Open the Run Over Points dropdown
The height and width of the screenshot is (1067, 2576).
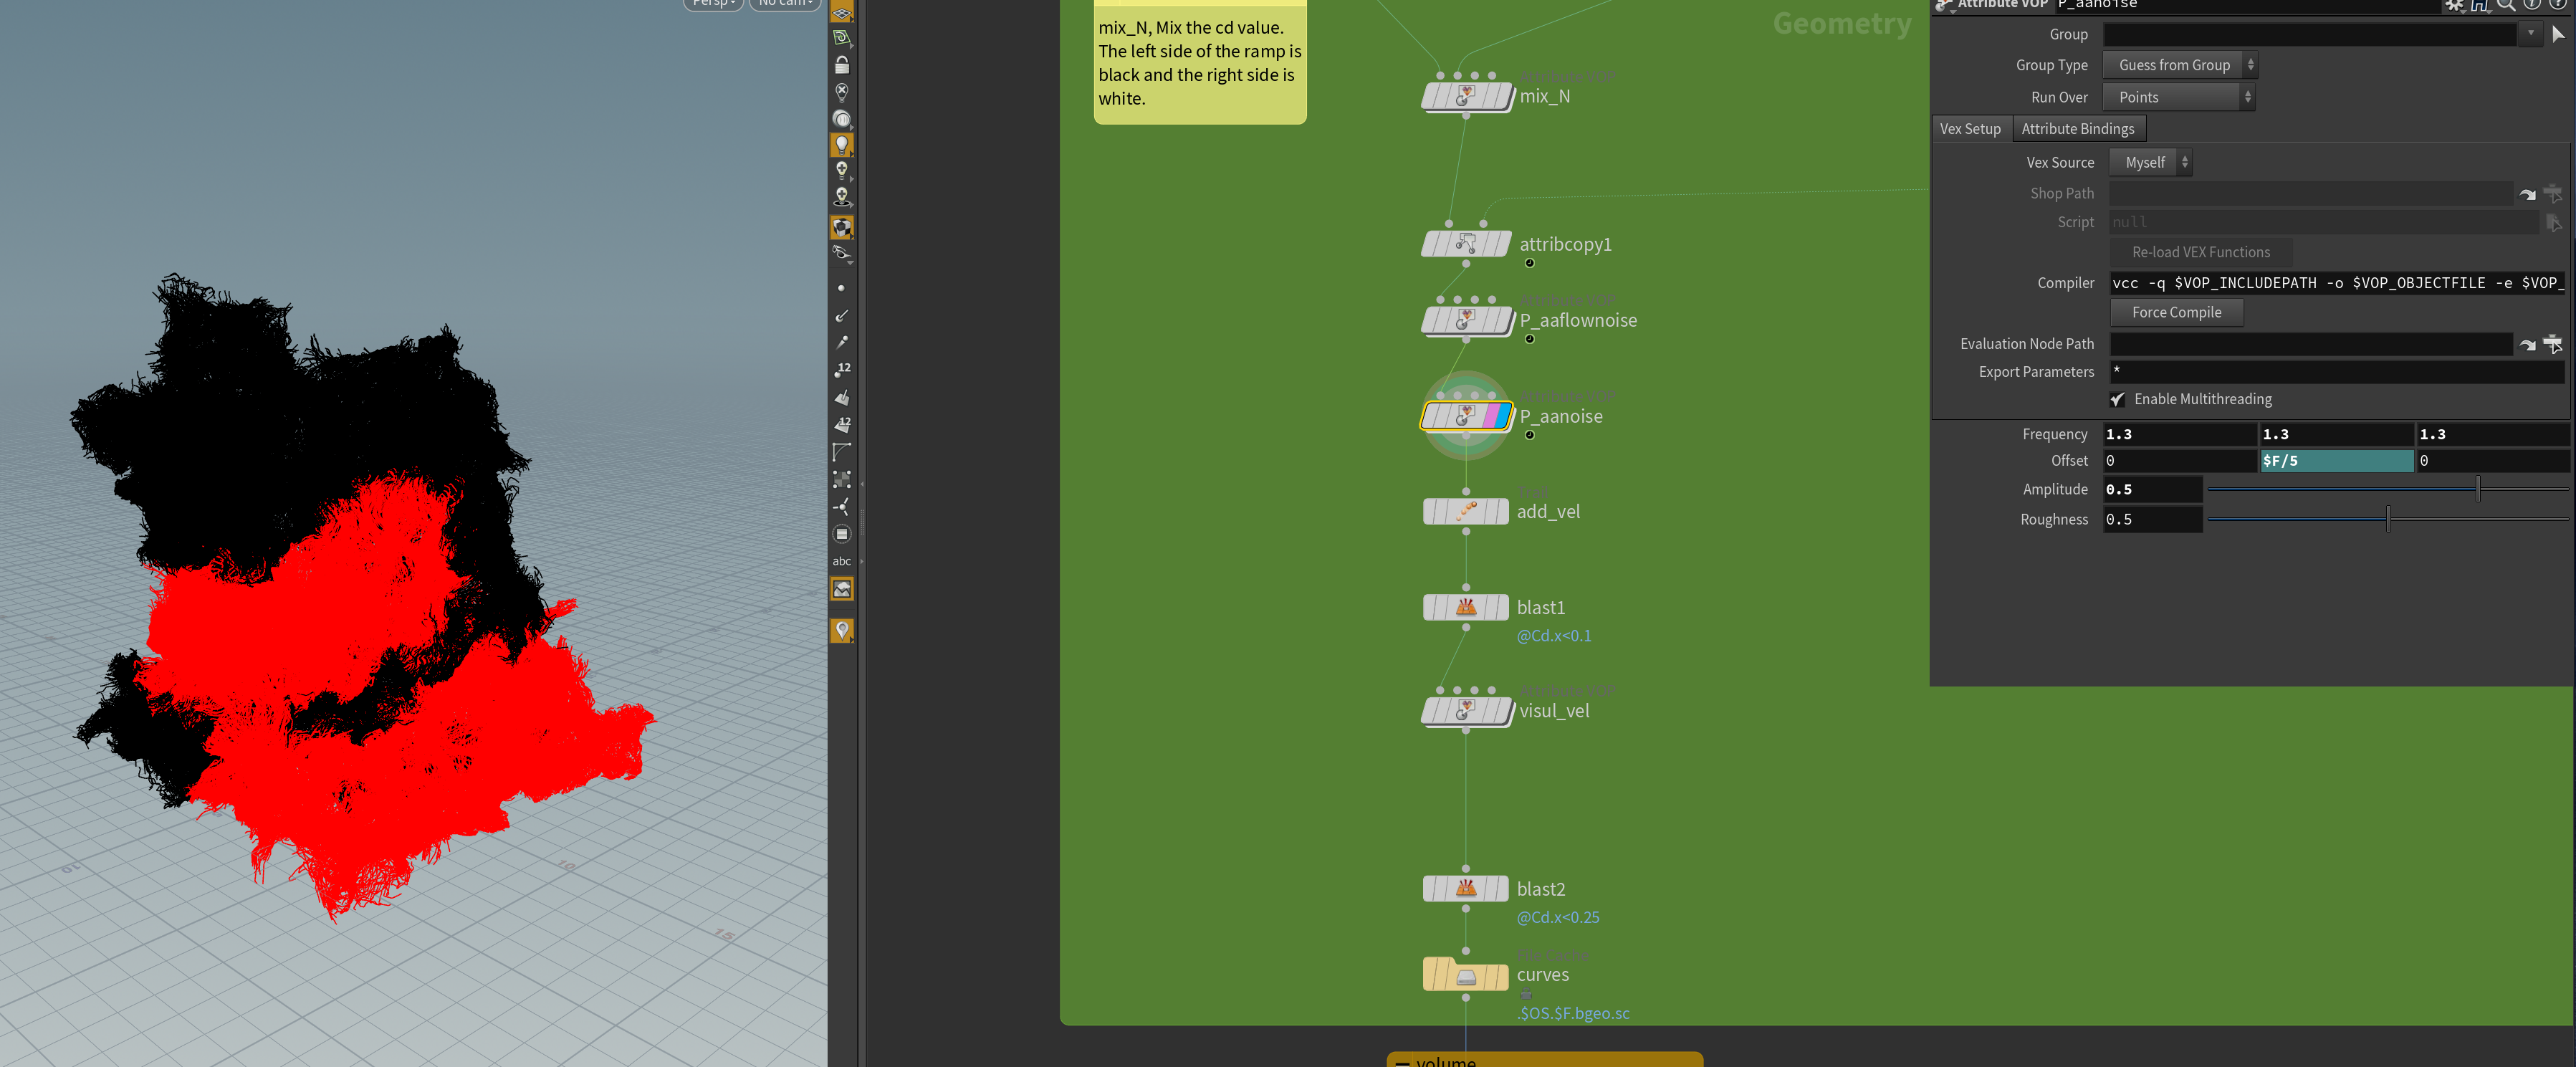(x=2179, y=97)
